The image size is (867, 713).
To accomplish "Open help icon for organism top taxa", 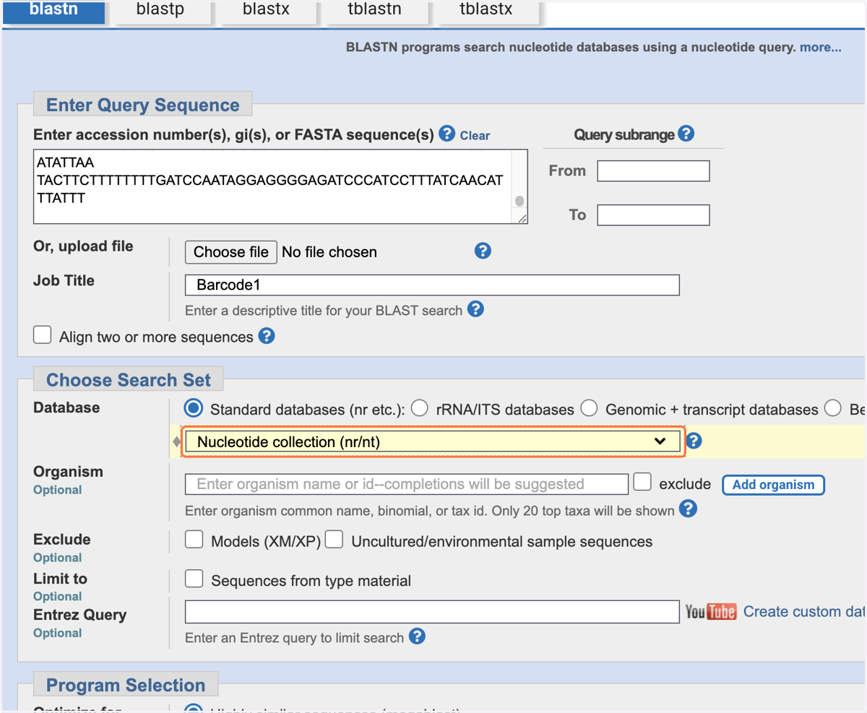I will [689, 509].
